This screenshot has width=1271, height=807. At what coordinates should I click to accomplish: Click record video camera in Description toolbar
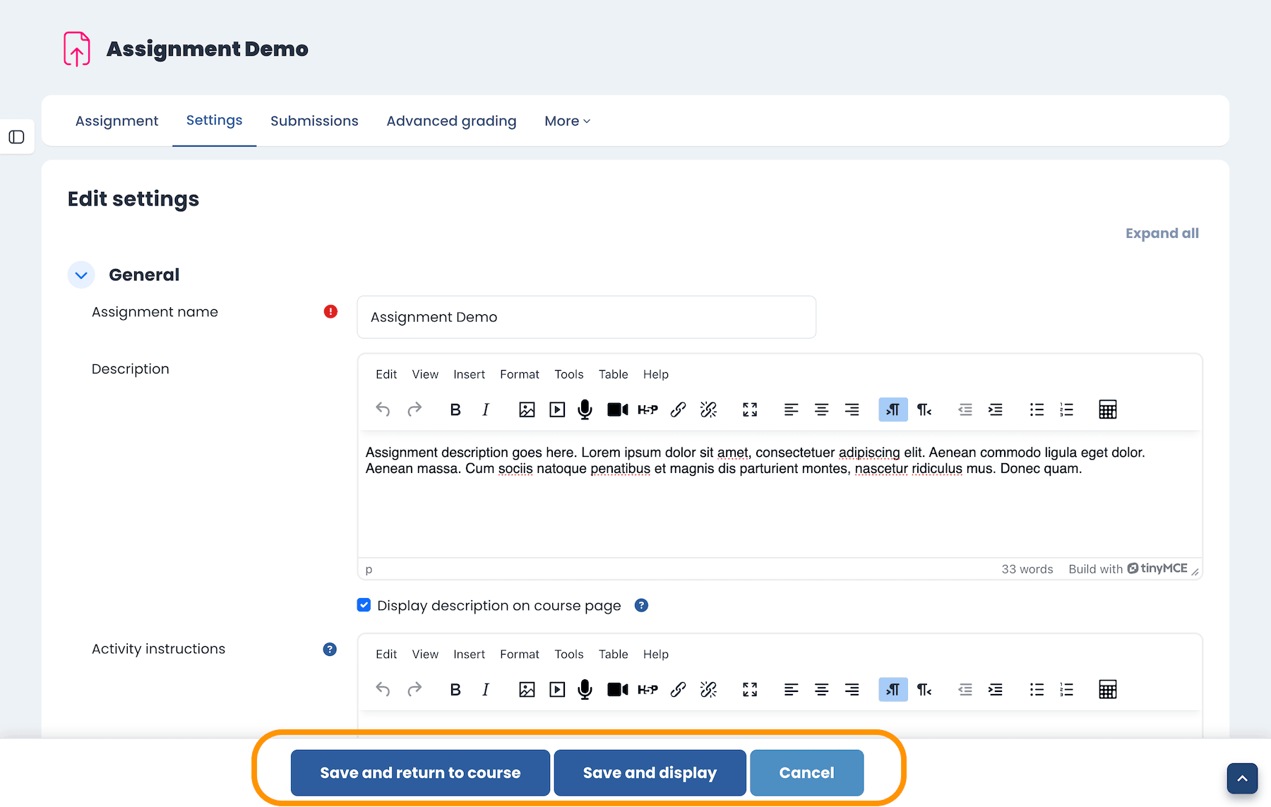tap(617, 410)
